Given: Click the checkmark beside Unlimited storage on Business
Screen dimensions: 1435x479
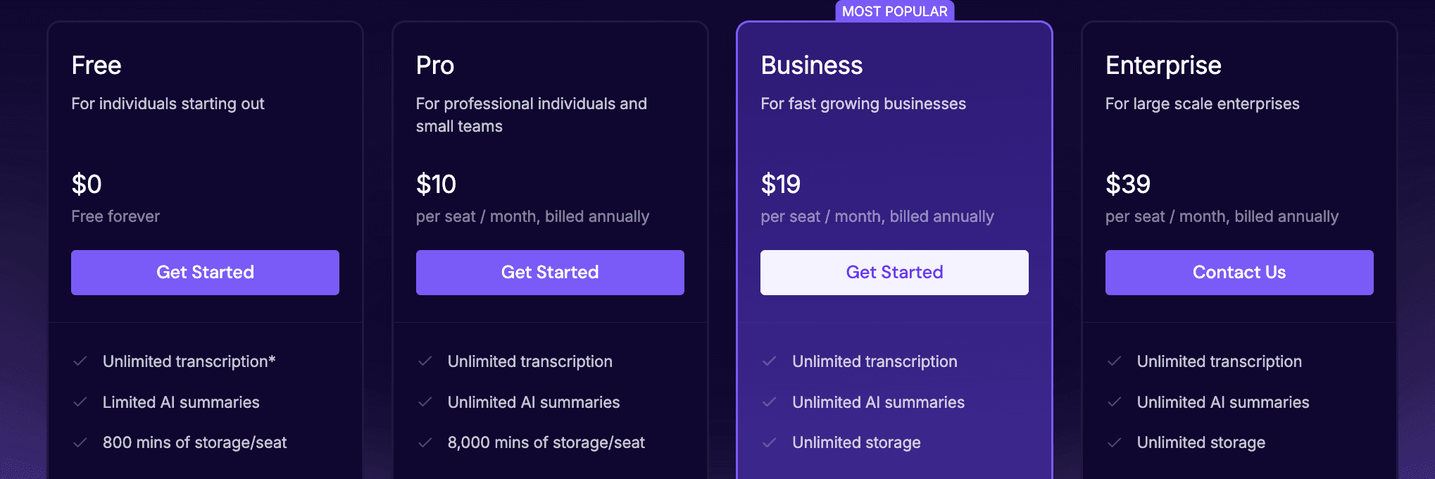Looking at the screenshot, I should click(x=770, y=442).
